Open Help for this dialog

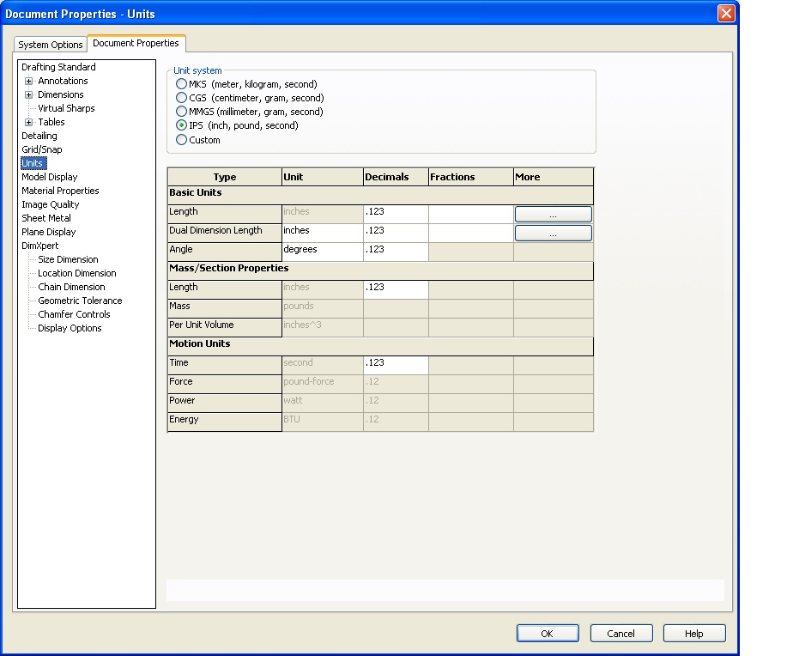[x=693, y=633]
